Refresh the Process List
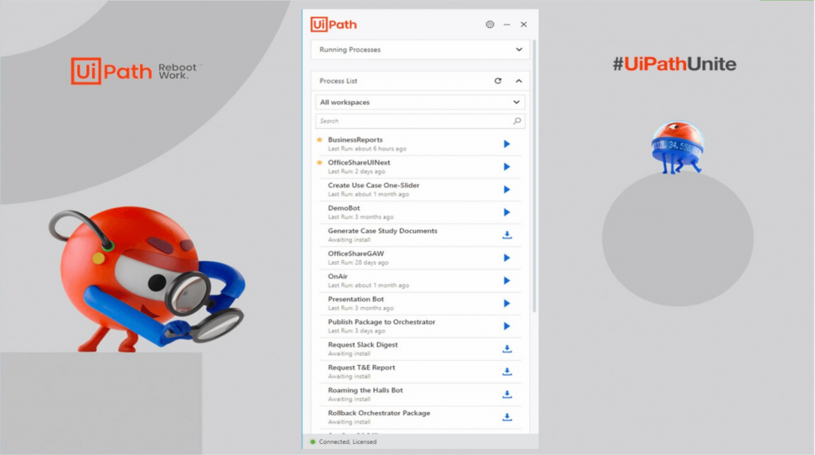Screen dimensions: 815x455 (498, 80)
